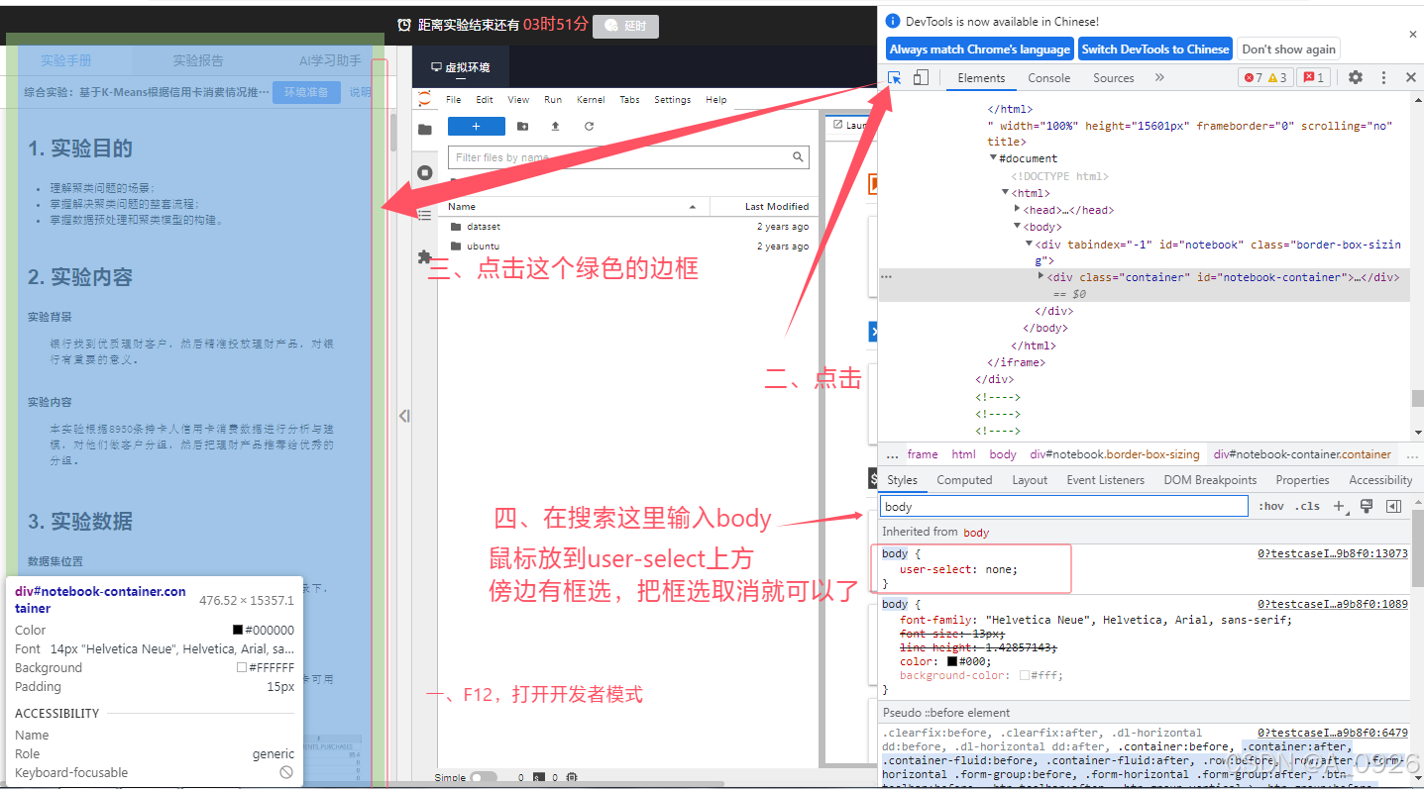Open the extension manager puzzle icon
This screenshot has width=1424, height=789.
click(x=425, y=257)
